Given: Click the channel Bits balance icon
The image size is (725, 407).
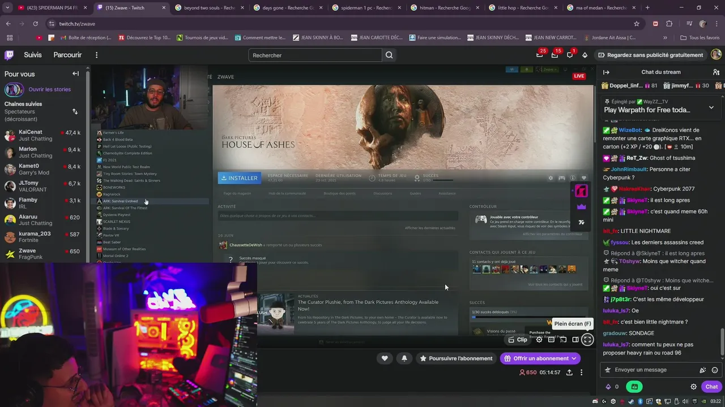Looking at the screenshot, I should pyautogui.click(x=608, y=387).
